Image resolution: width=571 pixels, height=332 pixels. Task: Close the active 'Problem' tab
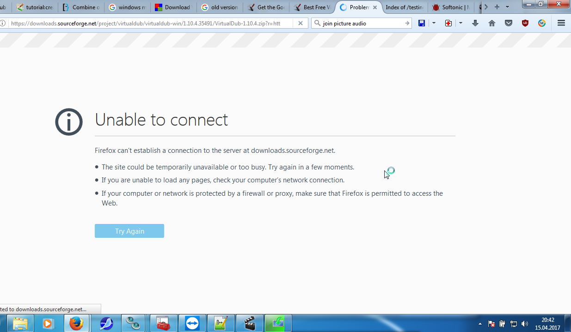pos(375,7)
